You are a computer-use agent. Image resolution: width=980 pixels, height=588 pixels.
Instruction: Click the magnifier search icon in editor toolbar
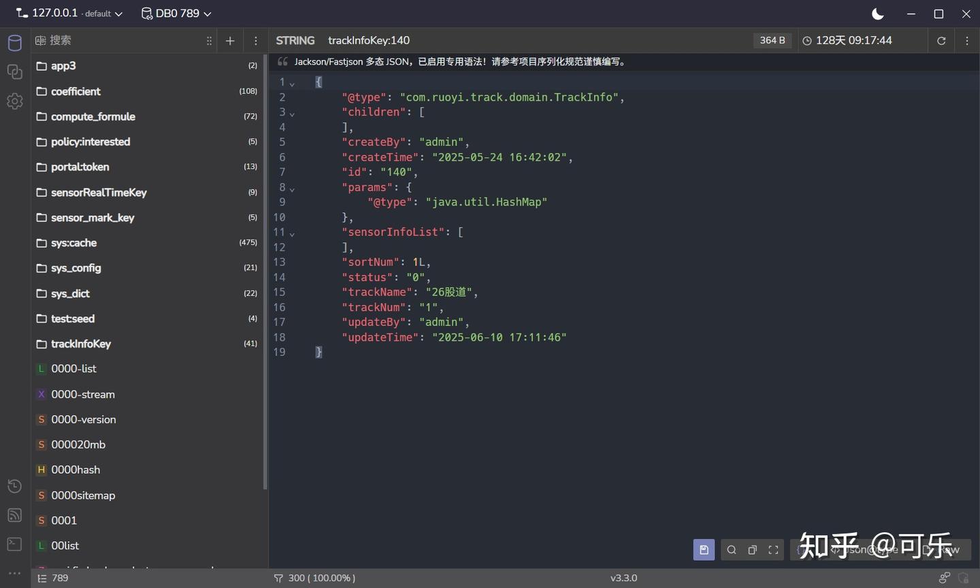(731, 550)
